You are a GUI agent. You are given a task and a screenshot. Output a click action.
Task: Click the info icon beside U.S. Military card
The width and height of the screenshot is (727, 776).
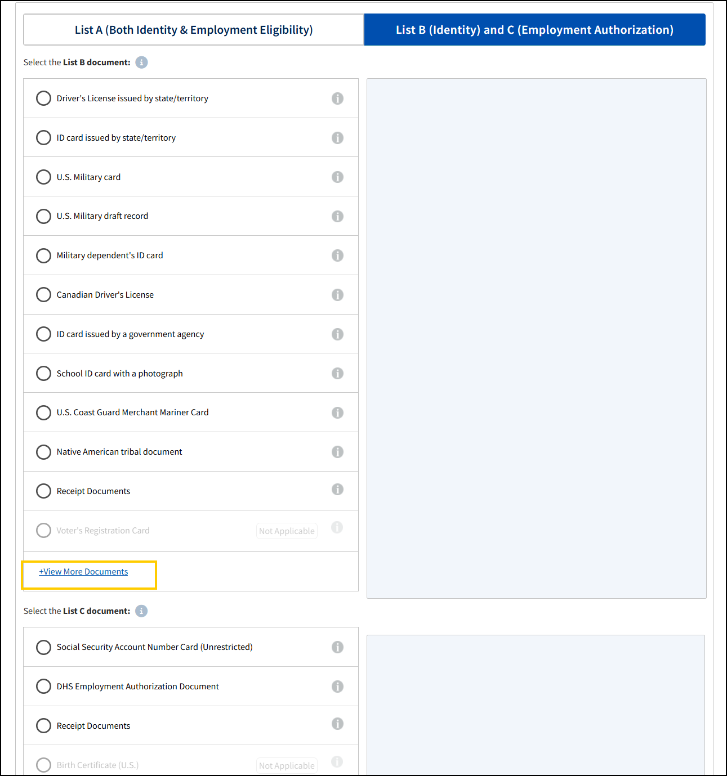[x=337, y=177]
